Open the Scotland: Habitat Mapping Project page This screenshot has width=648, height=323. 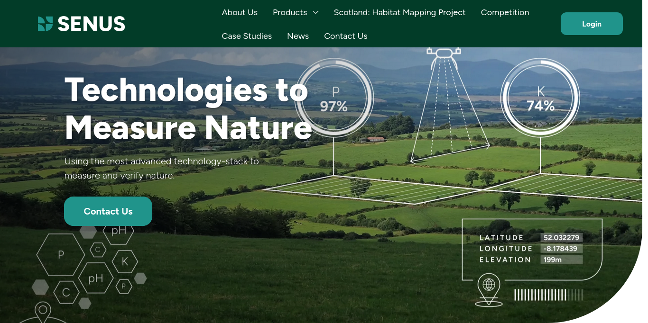point(399,12)
